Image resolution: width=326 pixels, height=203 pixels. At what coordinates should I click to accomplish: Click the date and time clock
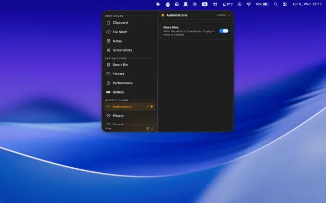click(x=307, y=4)
